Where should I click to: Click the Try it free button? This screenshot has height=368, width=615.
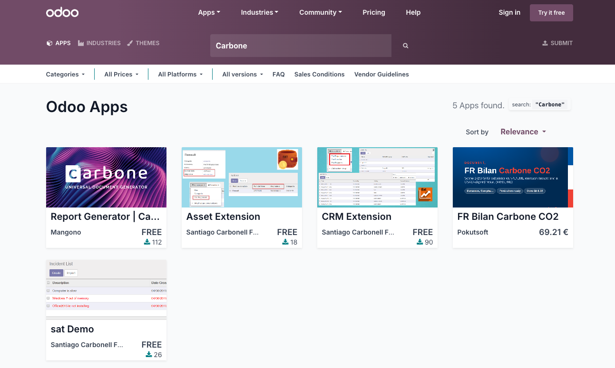tap(551, 13)
